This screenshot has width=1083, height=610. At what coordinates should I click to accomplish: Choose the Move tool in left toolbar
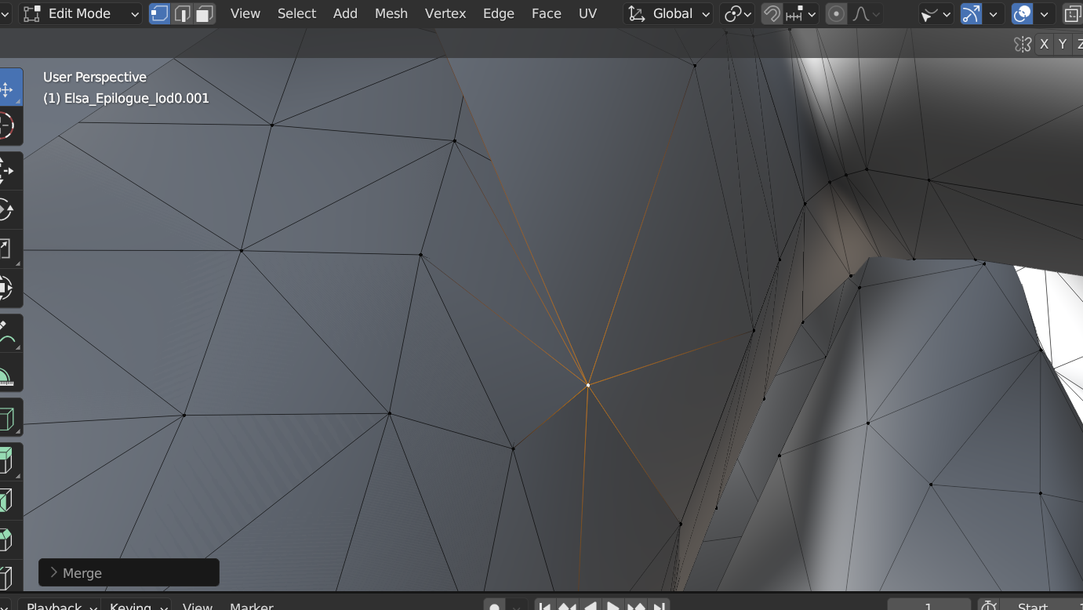click(x=7, y=89)
